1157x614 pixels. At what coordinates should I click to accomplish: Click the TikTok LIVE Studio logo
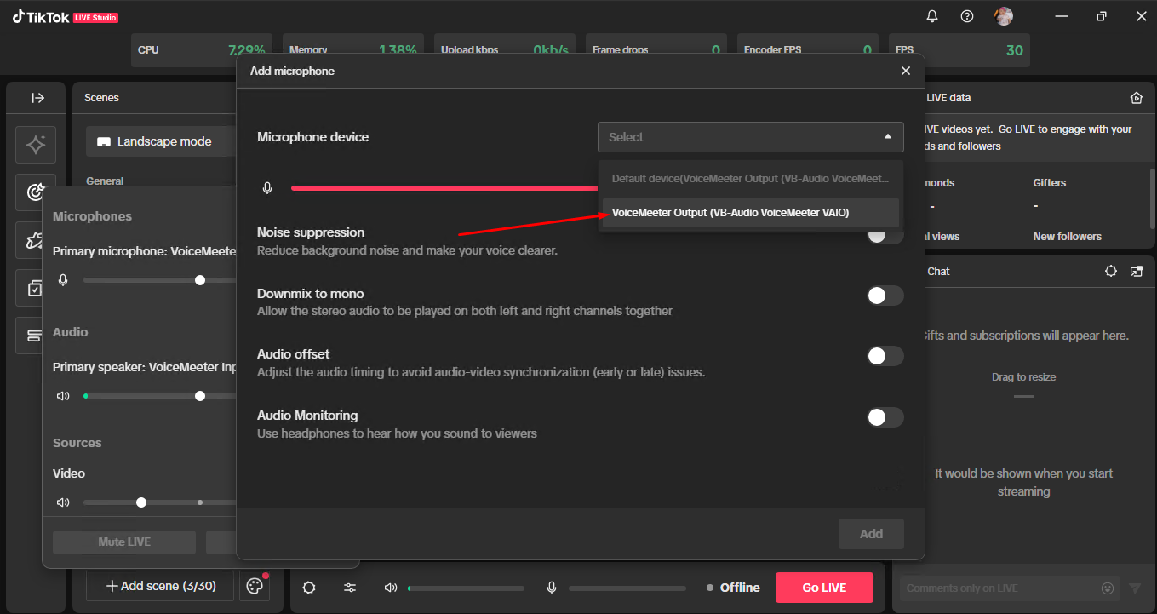pos(66,17)
